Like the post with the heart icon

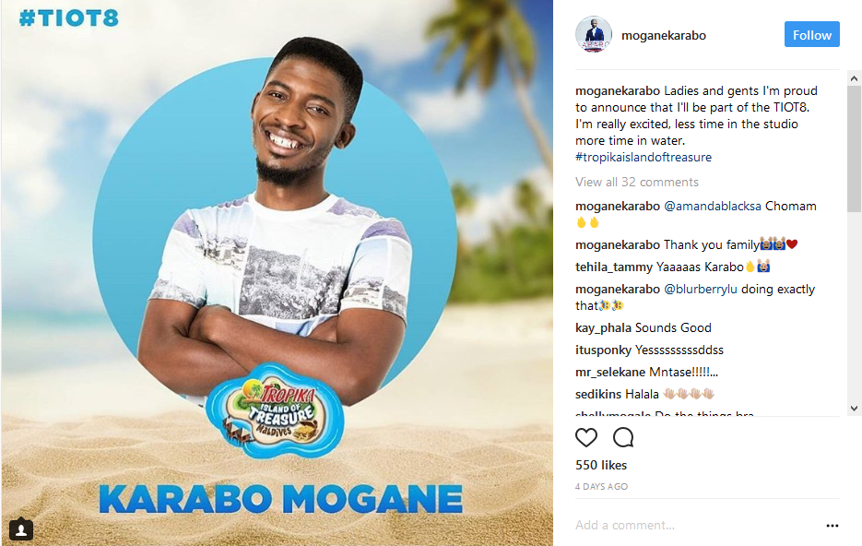pyautogui.click(x=586, y=437)
